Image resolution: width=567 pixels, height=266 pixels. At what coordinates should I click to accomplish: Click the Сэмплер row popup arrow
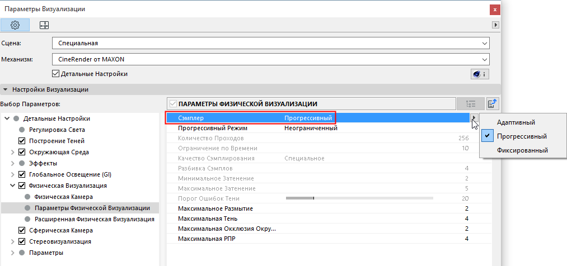coord(474,118)
